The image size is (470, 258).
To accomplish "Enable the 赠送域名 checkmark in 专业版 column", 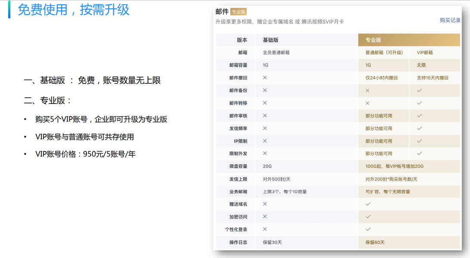I will 368,204.
